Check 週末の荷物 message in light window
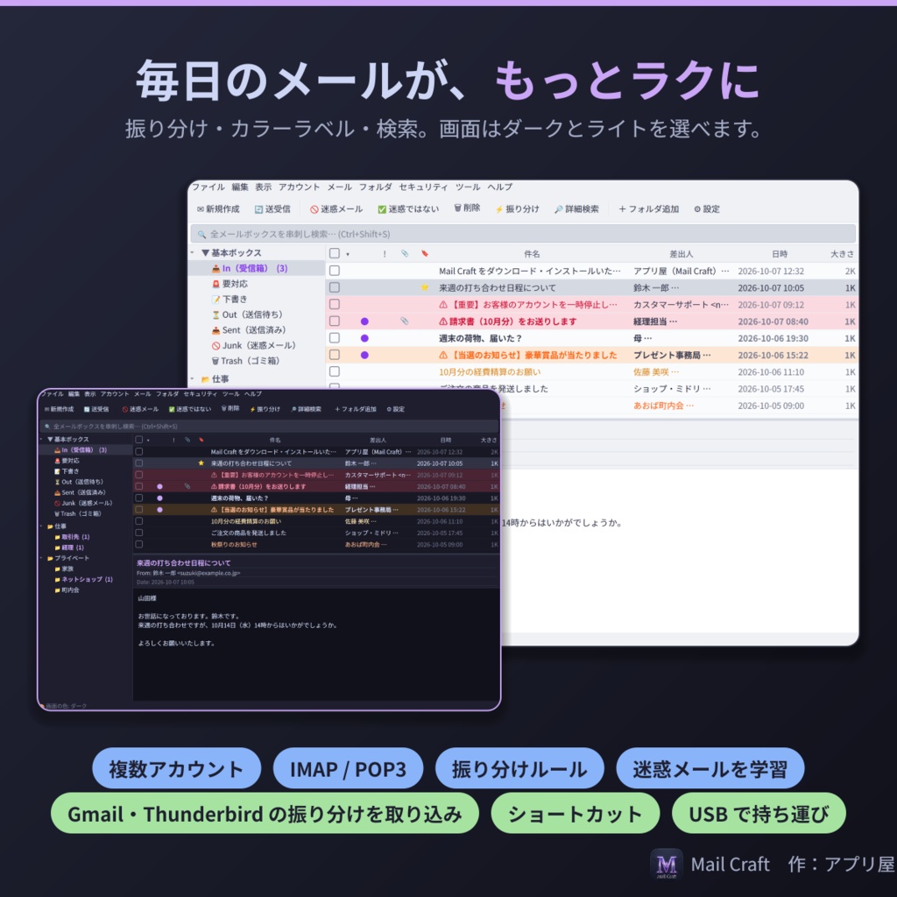The height and width of the screenshot is (897, 897). (335, 338)
